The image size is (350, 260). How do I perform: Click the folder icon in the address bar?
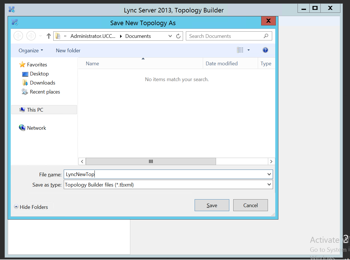pos(58,36)
